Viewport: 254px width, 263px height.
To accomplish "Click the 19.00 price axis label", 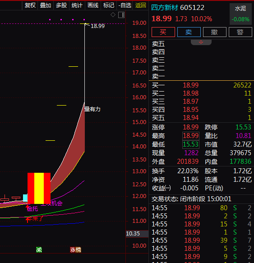I will [x=139, y=23].
